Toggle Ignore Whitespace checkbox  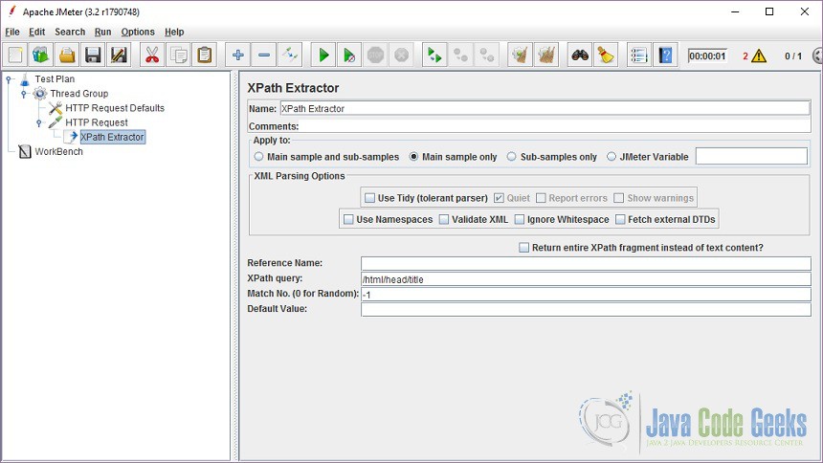[520, 219]
